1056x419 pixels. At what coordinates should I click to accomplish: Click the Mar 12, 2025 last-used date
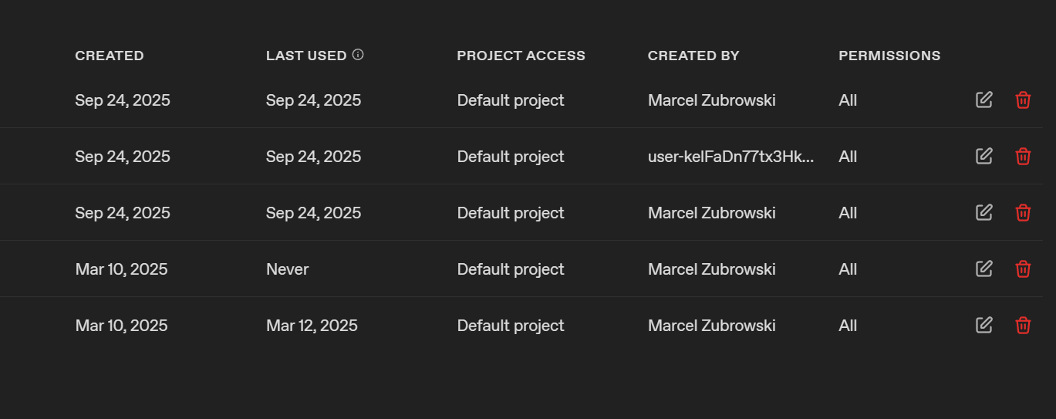point(312,326)
